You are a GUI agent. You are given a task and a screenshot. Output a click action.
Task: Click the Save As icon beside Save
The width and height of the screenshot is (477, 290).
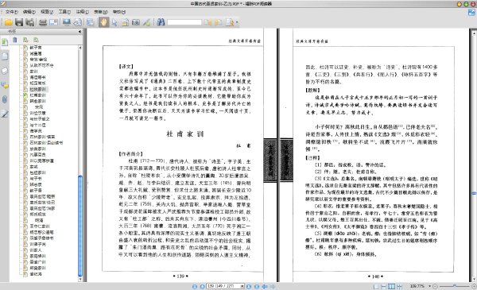coord(30,22)
